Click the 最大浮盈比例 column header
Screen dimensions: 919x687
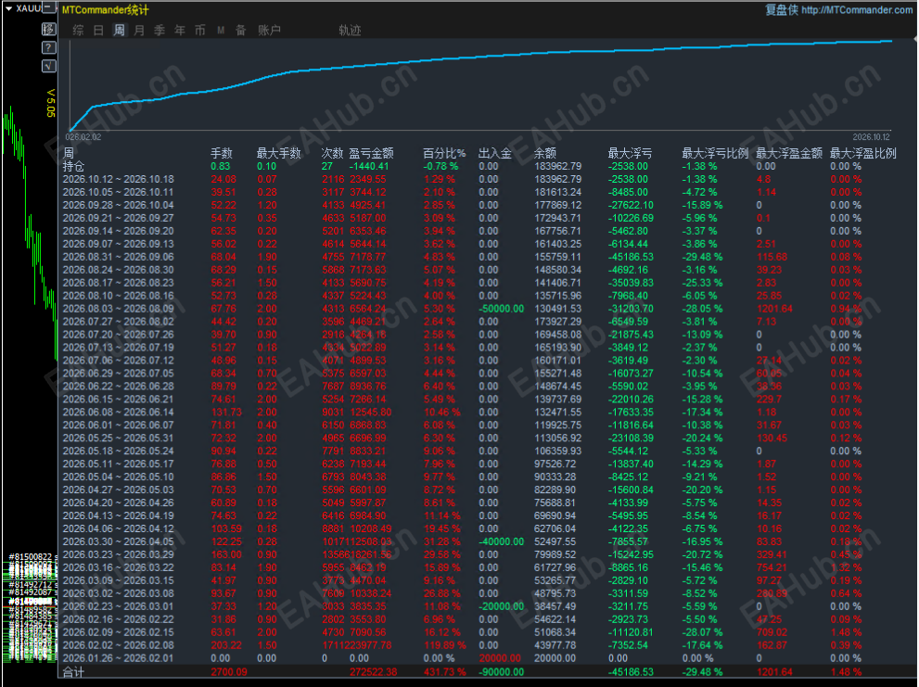click(863, 154)
